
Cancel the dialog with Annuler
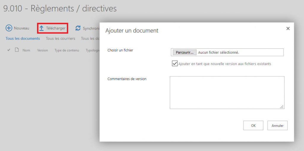(x=278, y=125)
